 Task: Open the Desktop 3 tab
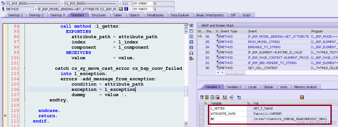tap(58, 15)
